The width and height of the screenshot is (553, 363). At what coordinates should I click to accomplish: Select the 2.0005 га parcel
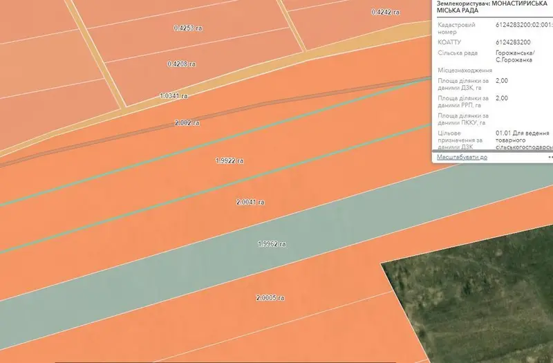[x=270, y=298]
